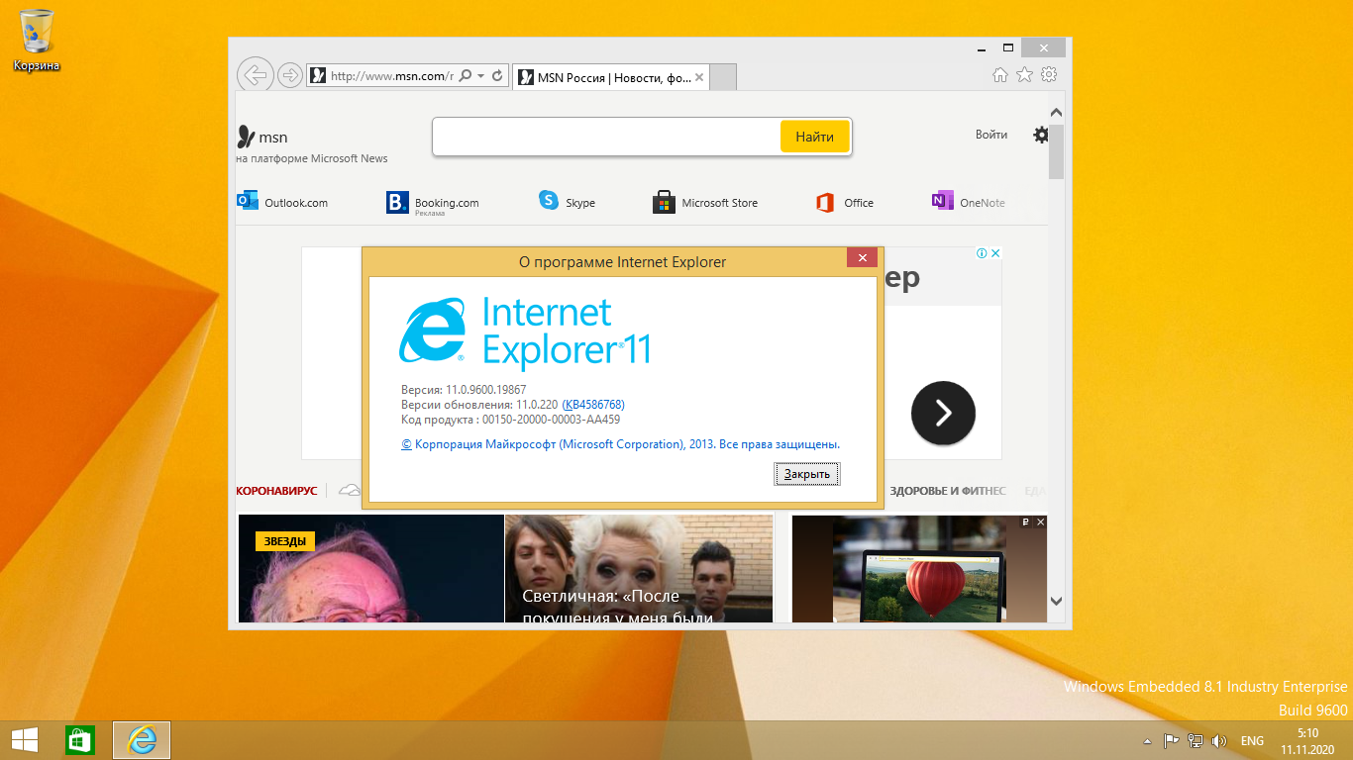Click the Internet Explorer taskbar icon
The height and width of the screenshot is (760, 1353).
point(142,739)
